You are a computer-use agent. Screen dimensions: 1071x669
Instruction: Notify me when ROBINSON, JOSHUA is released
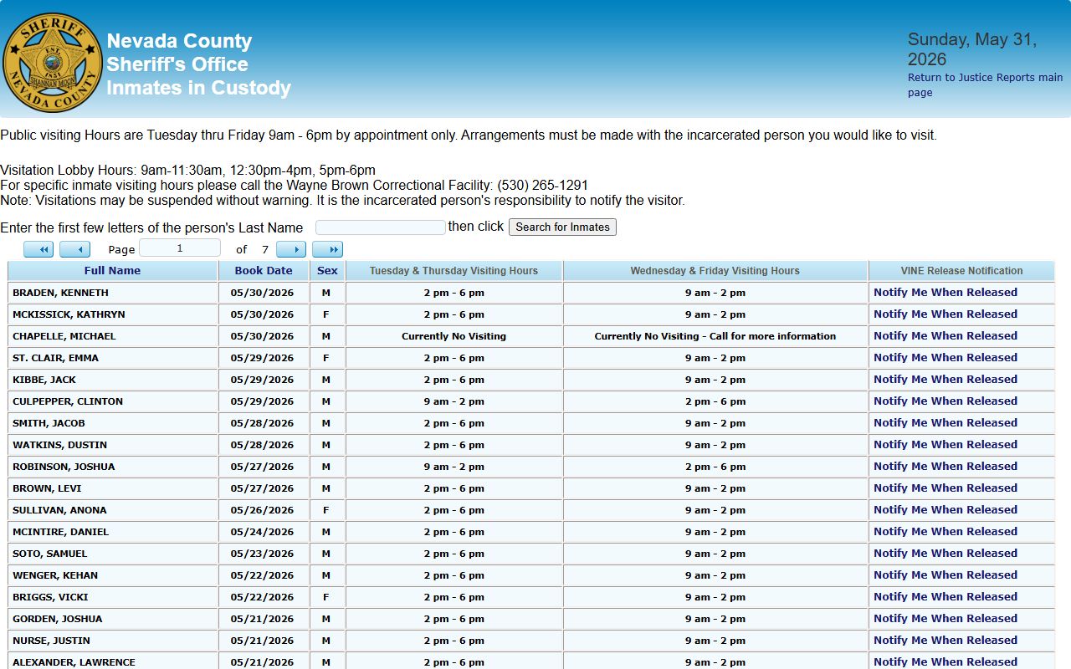945,467
